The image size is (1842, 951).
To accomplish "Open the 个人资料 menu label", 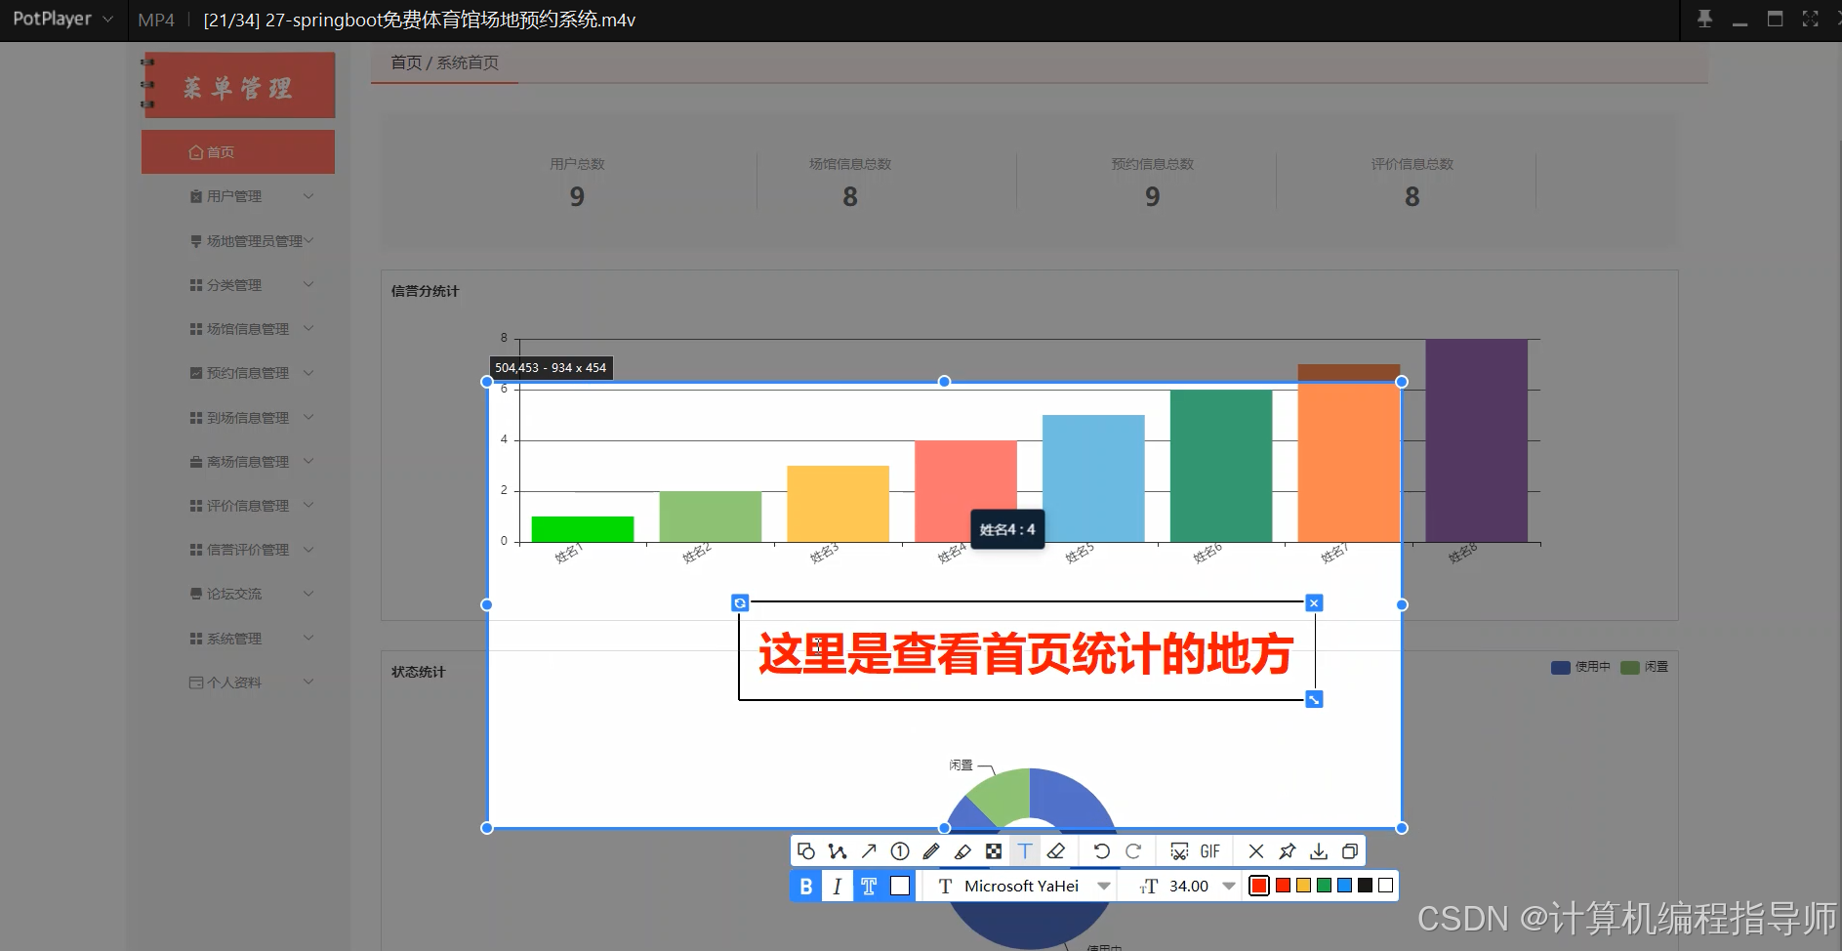I will tap(234, 682).
